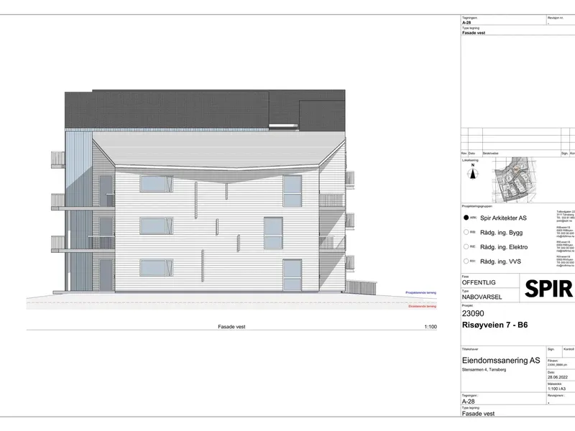Click the text 'Spir Arkitekter AS'
Viewport: 575px width, 431px height.
pyautogui.click(x=503, y=218)
